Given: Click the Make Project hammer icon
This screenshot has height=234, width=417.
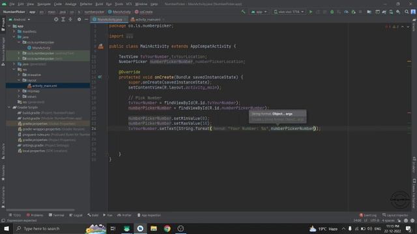Looking at the screenshot, I should (x=243, y=12).
